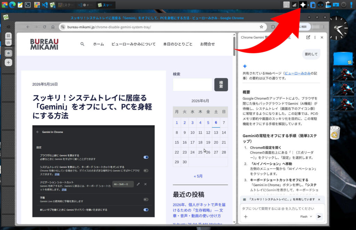Click the BUREAU MIKAMI site logo
Screen dimensions: 356x230
coord(44,44)
